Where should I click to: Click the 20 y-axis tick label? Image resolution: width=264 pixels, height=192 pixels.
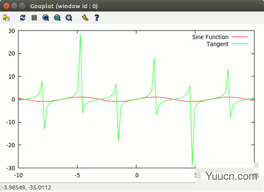pos(12,54)
